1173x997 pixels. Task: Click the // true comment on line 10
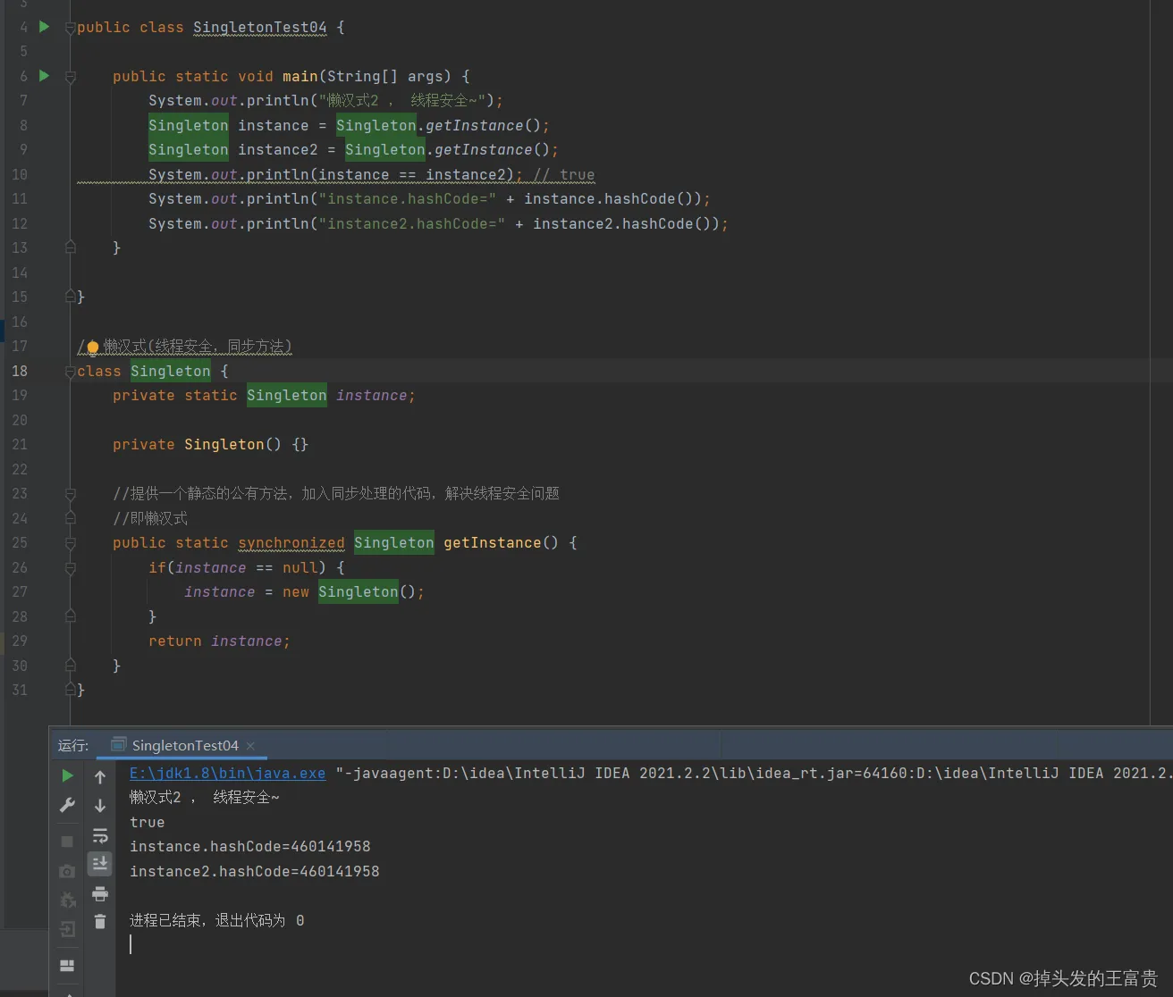(564, 174)
